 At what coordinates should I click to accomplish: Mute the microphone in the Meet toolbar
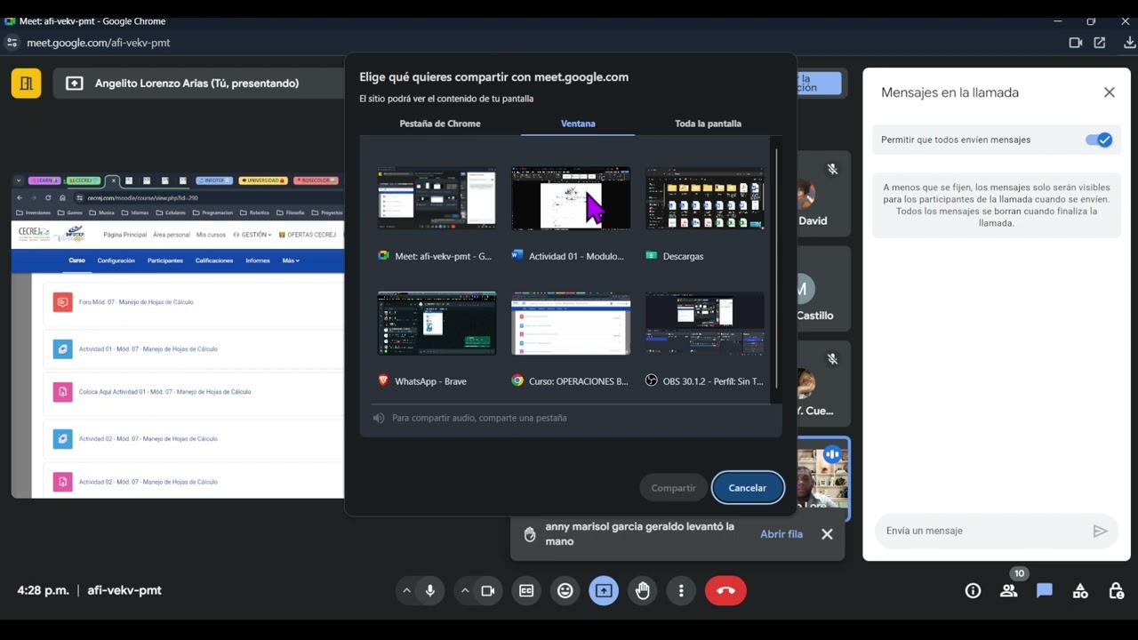point(430,591)
